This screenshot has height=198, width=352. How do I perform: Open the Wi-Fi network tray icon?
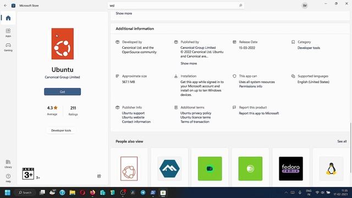317,193
